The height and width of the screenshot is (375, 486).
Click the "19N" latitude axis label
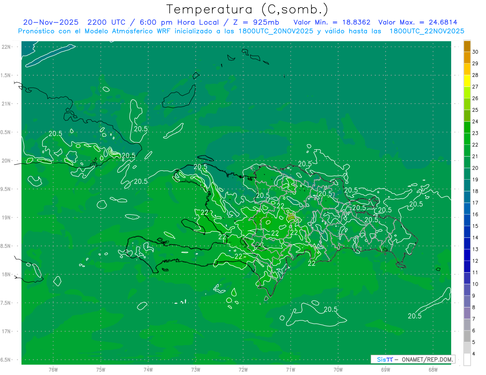pos(5,217)
